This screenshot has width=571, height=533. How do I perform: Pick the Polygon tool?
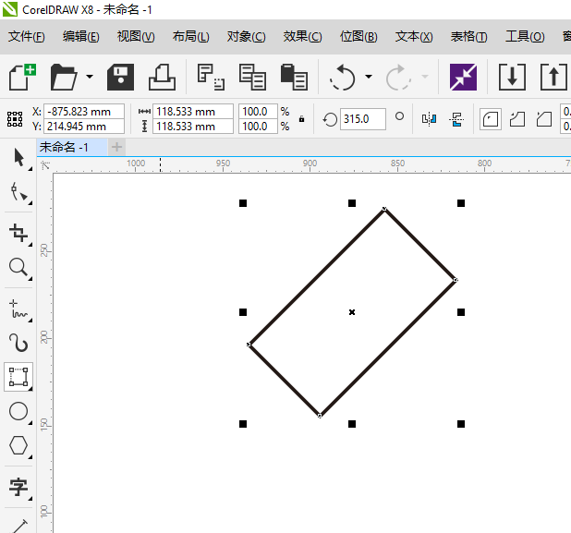pos(18,447)
